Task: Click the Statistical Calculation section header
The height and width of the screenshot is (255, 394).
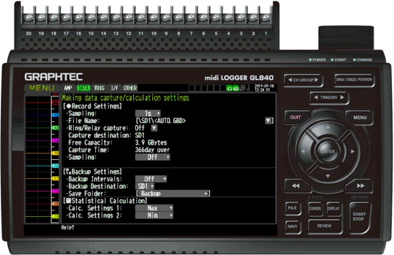Action: (x=105, y=201)
